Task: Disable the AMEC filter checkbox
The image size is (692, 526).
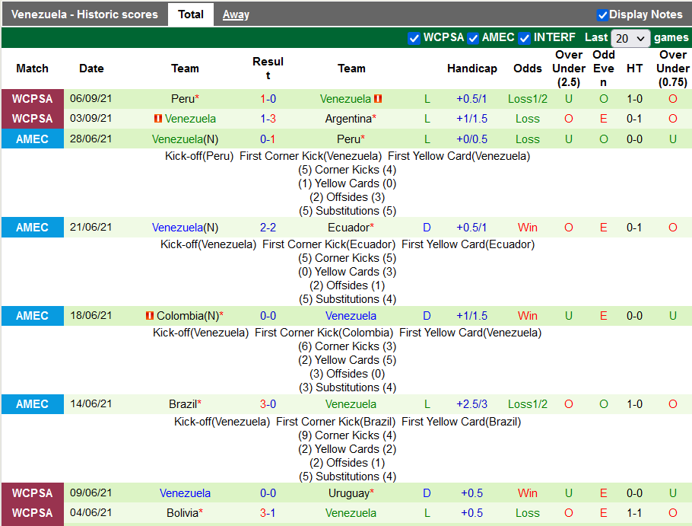Action: [473, 38]
